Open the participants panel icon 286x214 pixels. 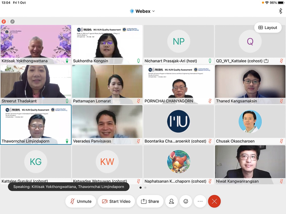point(172,201)
